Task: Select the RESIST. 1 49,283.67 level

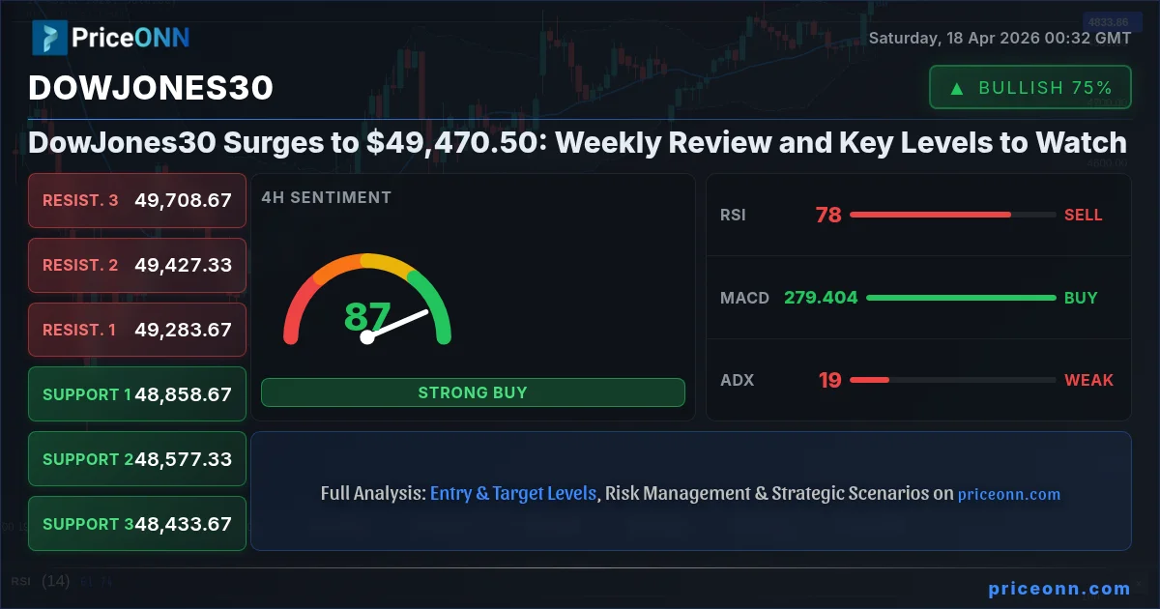Action: click(137, 330)
